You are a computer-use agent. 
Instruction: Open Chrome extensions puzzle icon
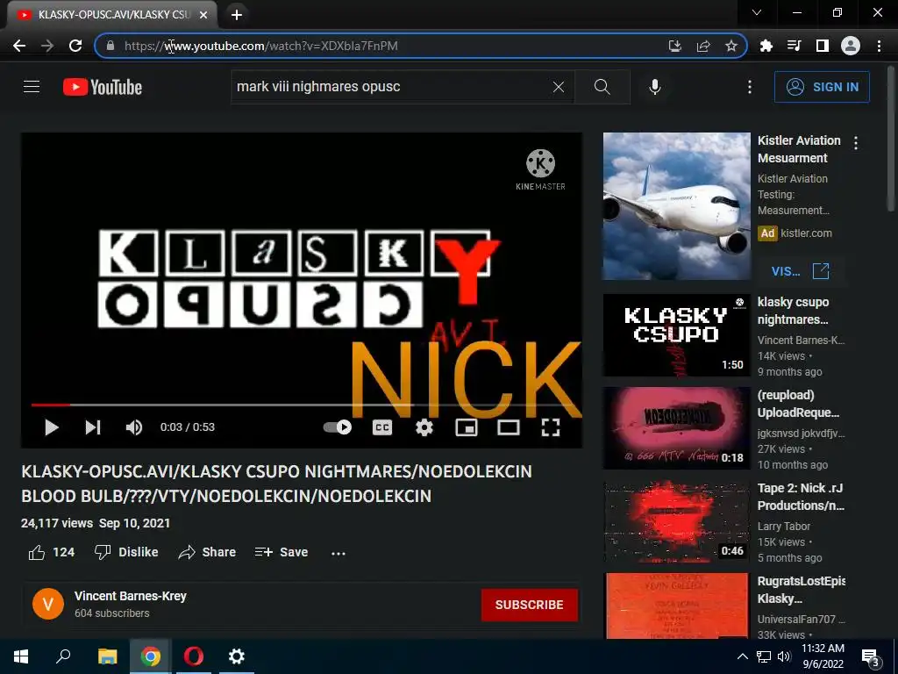click(x=766, y=46)
